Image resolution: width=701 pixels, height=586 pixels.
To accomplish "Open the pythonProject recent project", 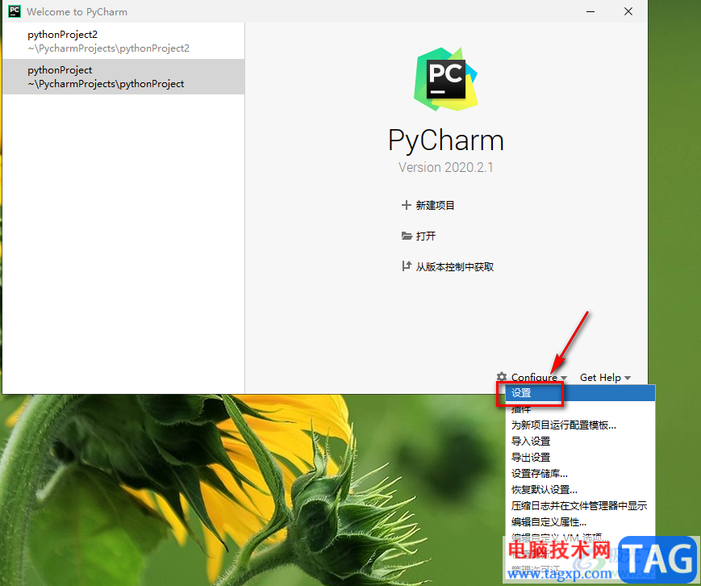I will 123,77.
